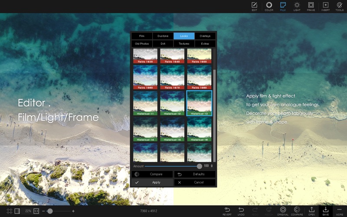Click the Defaults button
This screenshot has width=347, height=217.
(195, 174)
